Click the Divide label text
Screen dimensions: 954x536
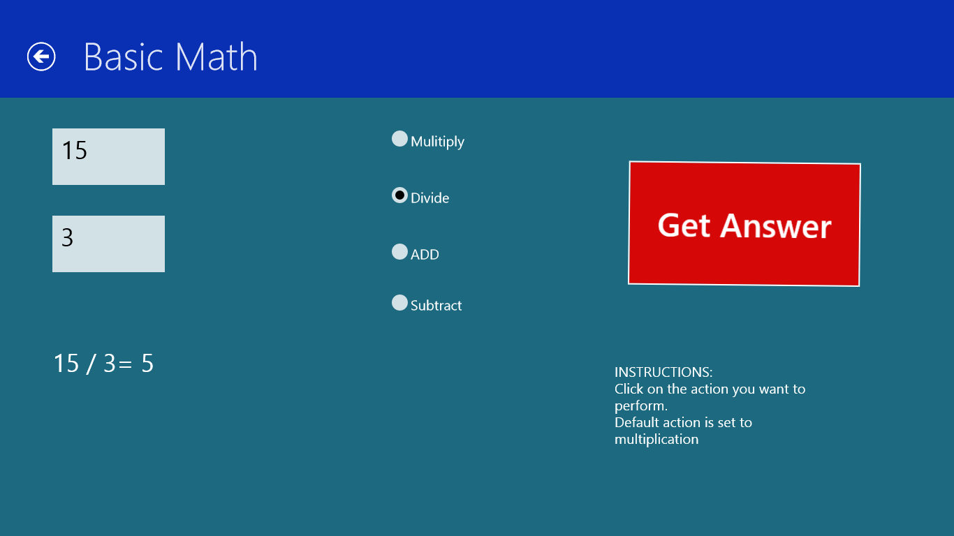(x=430, y=198)
